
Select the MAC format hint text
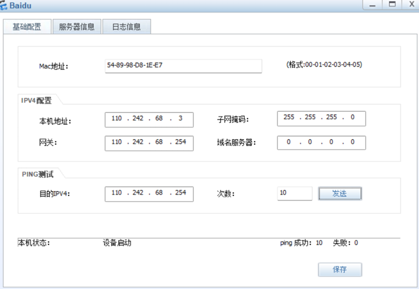(x=324, y=65)
